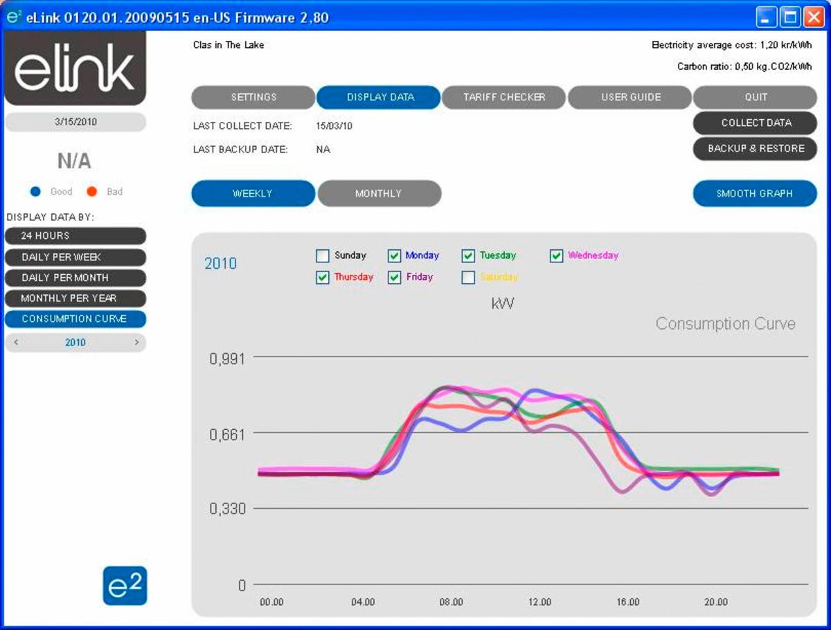Viewport: 831px width, 630px height.
Task: Untick the Wednesday checkbox
Action: pyautogui.click(x=557, y=256)
